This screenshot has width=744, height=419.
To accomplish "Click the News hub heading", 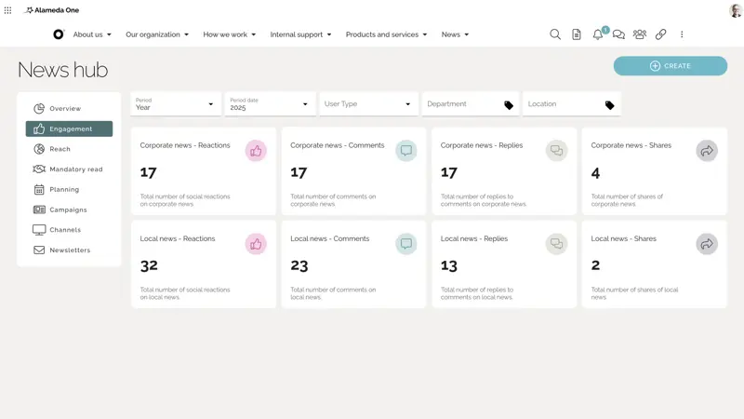I will (x=62, y=70).
